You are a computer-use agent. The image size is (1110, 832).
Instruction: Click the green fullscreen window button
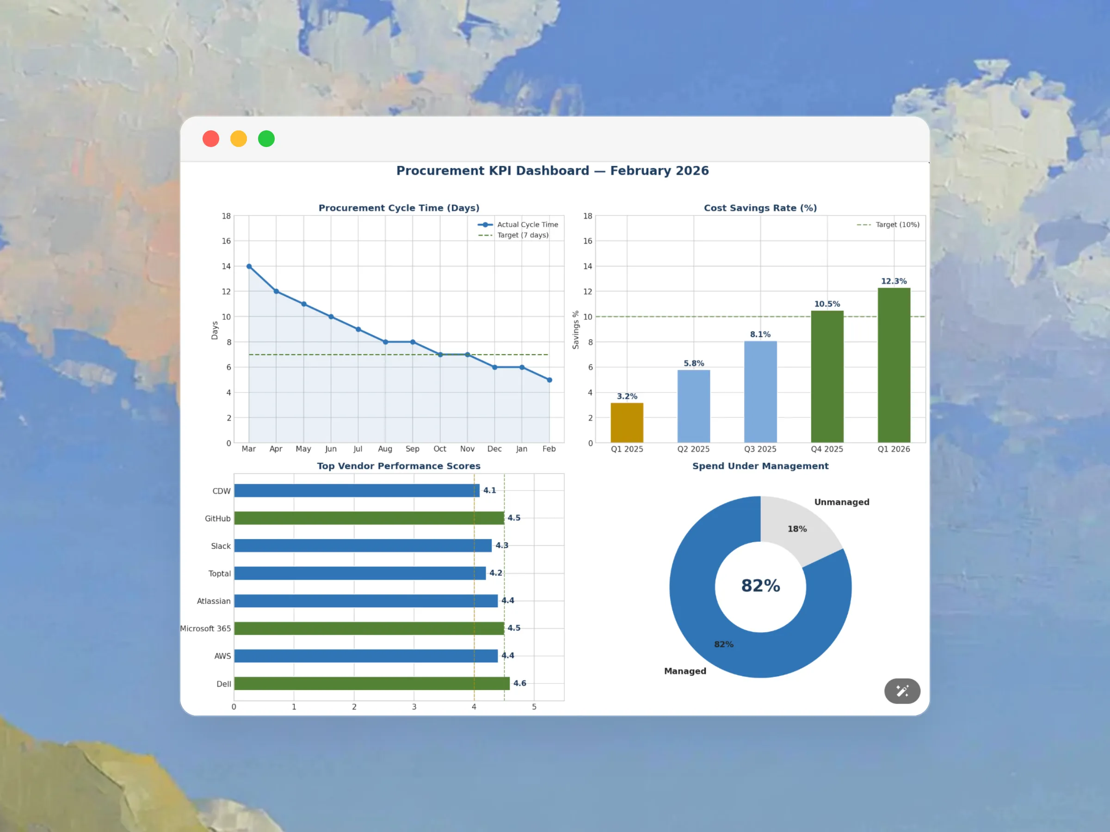pos(266,138)
